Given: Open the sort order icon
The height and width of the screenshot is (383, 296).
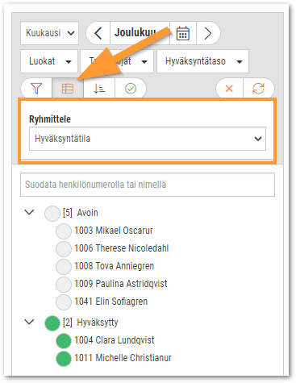Looking at the screenshot, I should [99, 88].
